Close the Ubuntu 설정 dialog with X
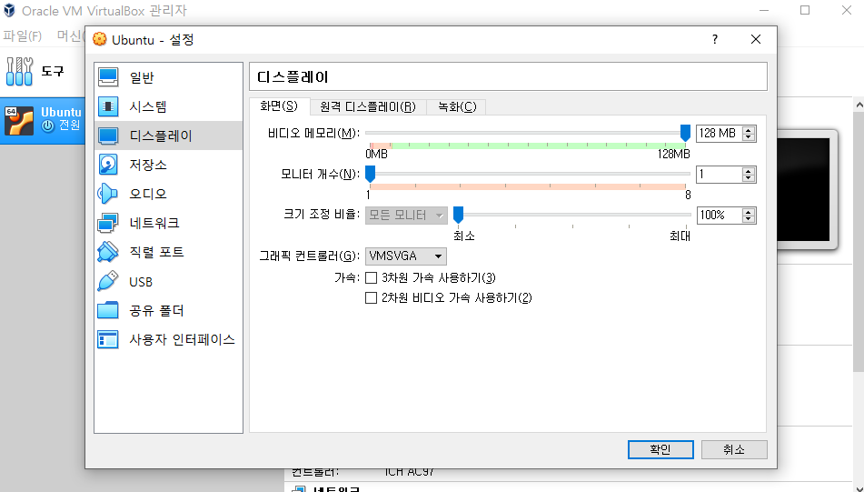Viewport: 864px width, 492px height. point(756,39)
